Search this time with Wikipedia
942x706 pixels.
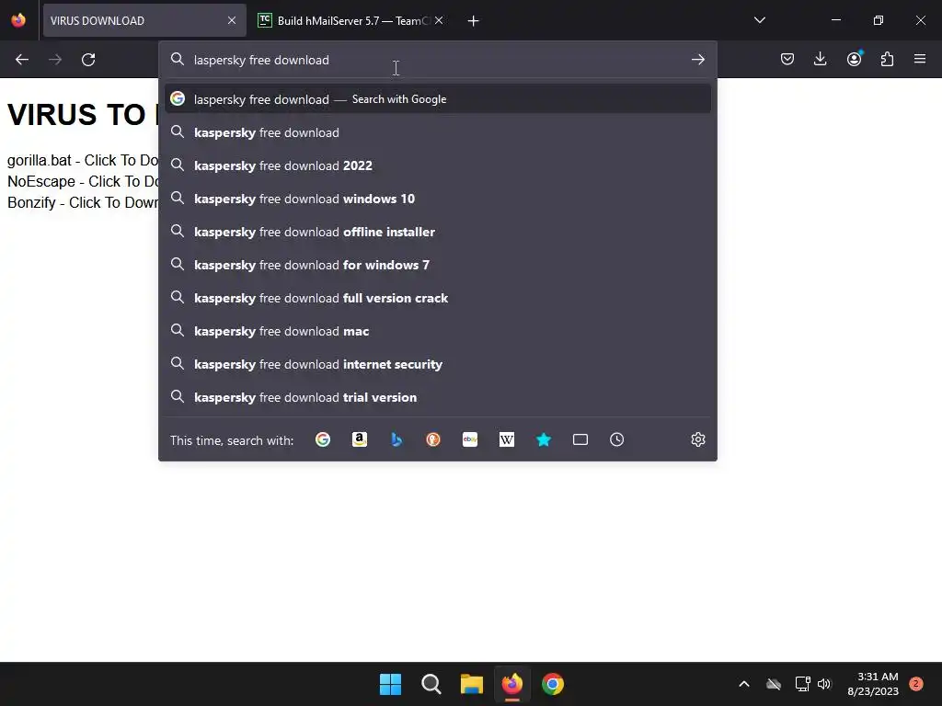pos(507,439)
